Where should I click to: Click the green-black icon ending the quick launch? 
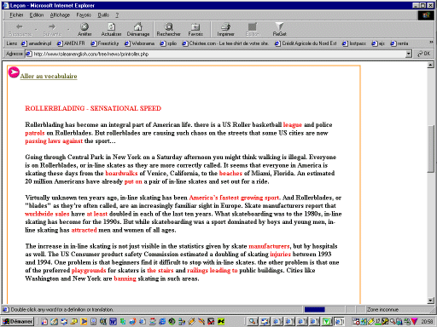(x=221, y=321)
